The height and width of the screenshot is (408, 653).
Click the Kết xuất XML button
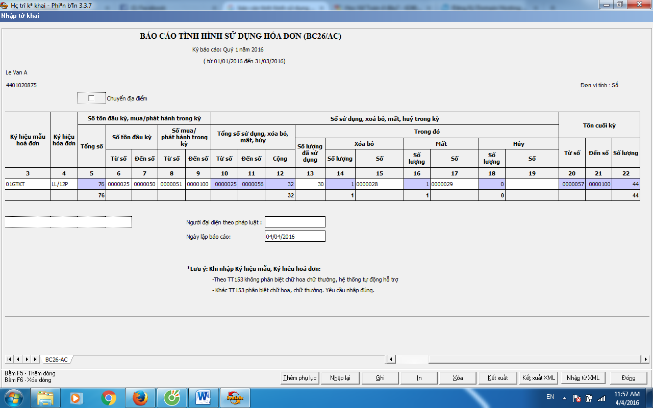click(538, 378)
